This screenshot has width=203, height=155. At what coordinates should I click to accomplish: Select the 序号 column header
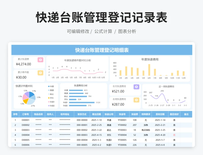15,114
